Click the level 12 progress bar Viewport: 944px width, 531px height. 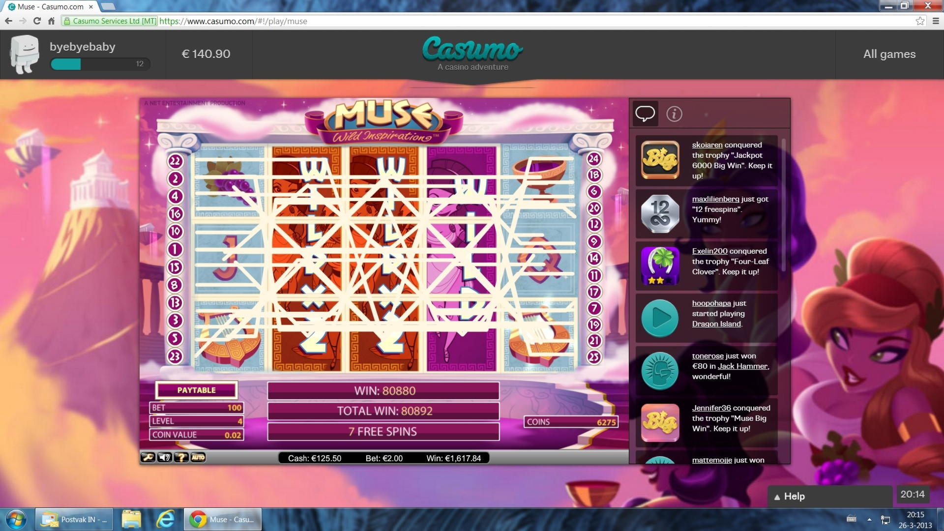(x=100, y=64)
